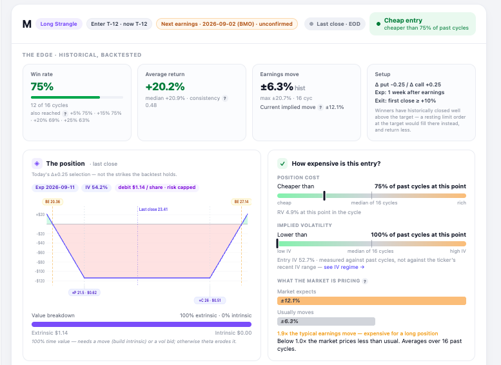This screenshot has width=501, height=365.
Task: Click the +P 21.5 put strike label
Action: (x=84, y=292)
